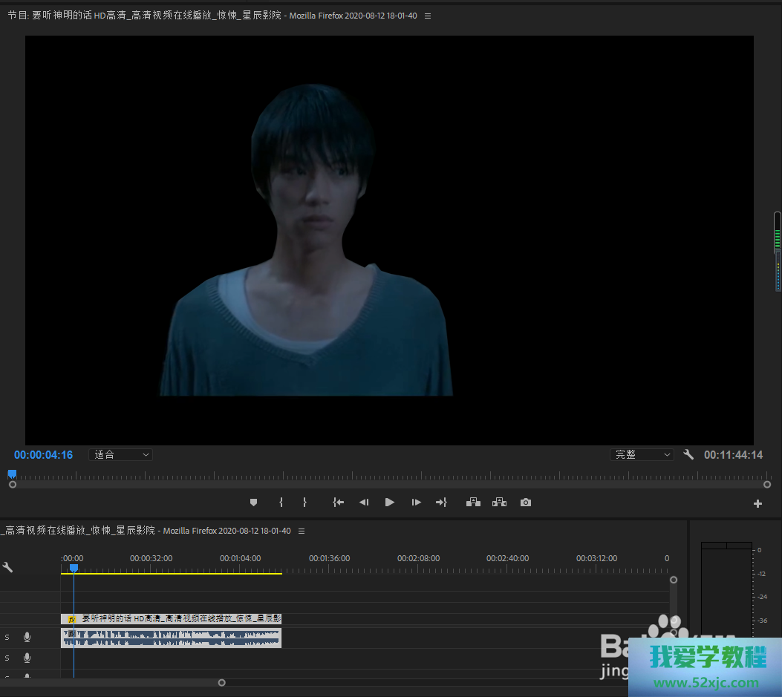Click the Lift button
782x697 pixels.
473,503
